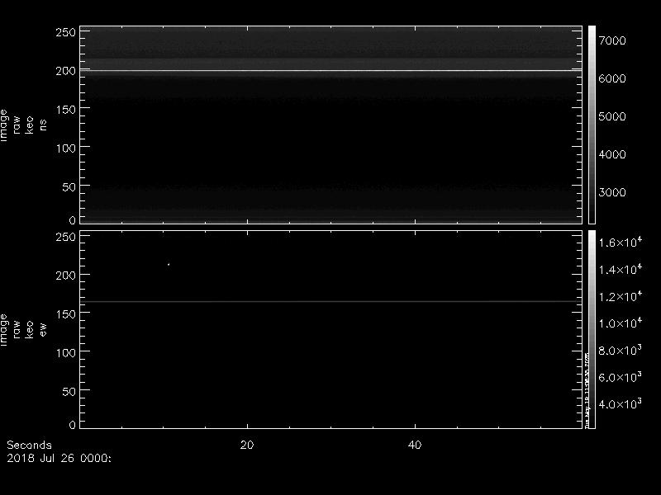Click the faint horizontal line in the ew keogram
Image resolution: width=661 pixels, height=495 pixels.
[x=331, y=301]
